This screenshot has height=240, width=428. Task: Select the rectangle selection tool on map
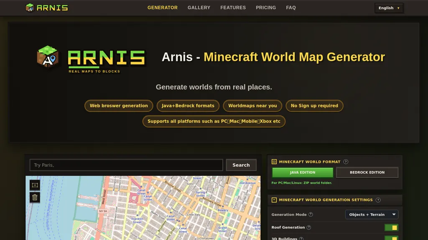35,185
